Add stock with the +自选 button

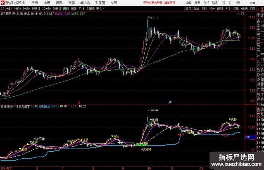click(244, 9)
